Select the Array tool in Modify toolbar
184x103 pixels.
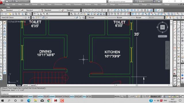(5, 34)
